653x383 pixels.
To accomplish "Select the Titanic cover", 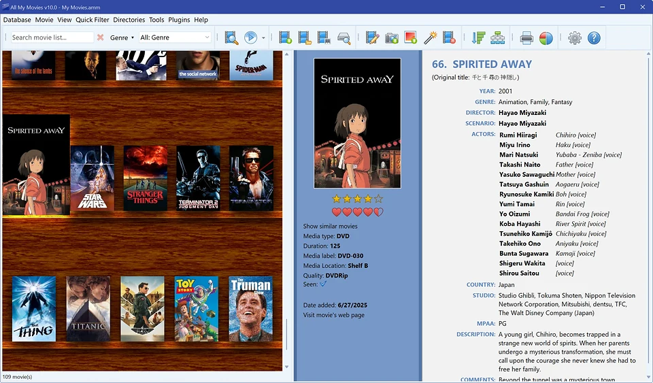I will [88, 309].
